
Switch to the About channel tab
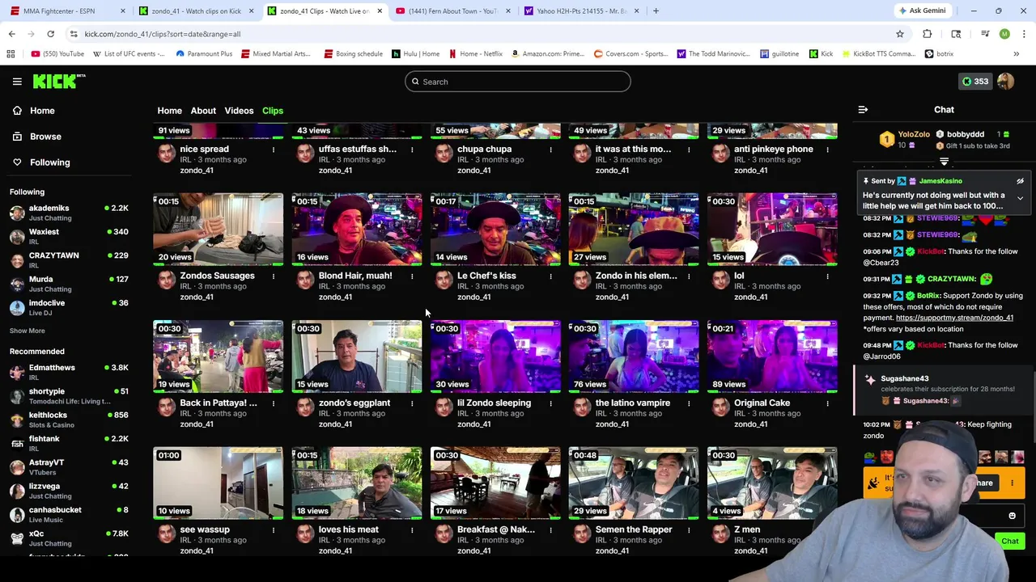click(x=203, y=111)
